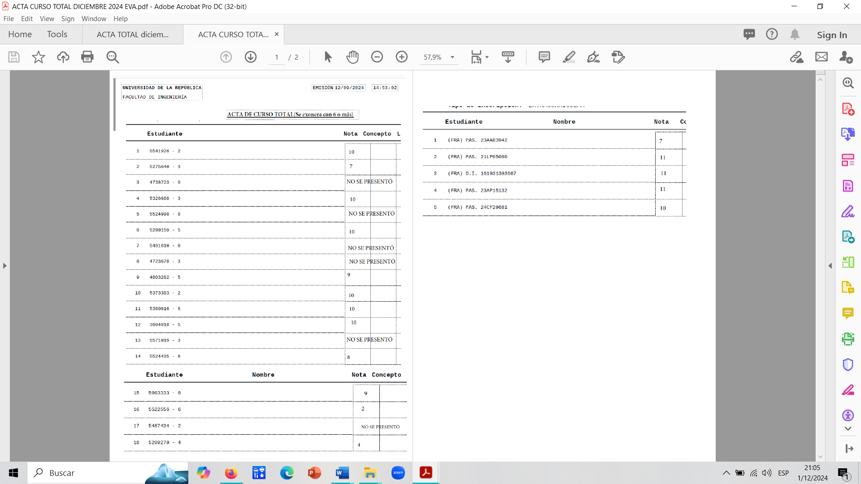Image resolution: width=861 pixels, height=484 pixels.
Task: Print the document icon
Action: click(x=87, y=57)
